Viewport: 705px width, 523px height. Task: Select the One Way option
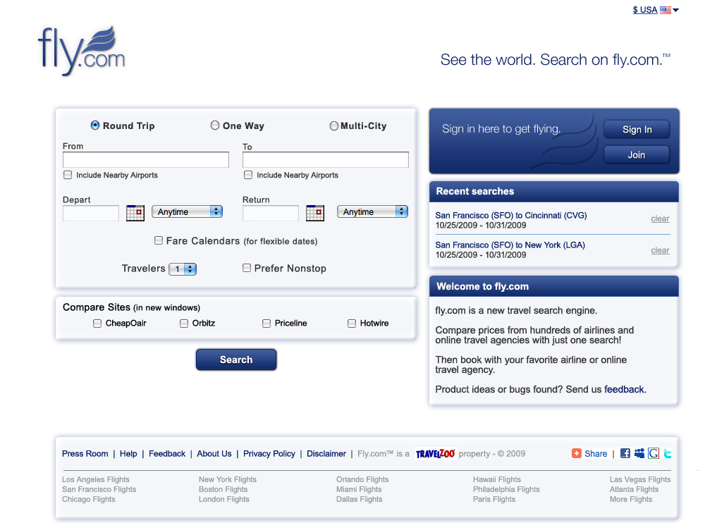coord(215,125)
